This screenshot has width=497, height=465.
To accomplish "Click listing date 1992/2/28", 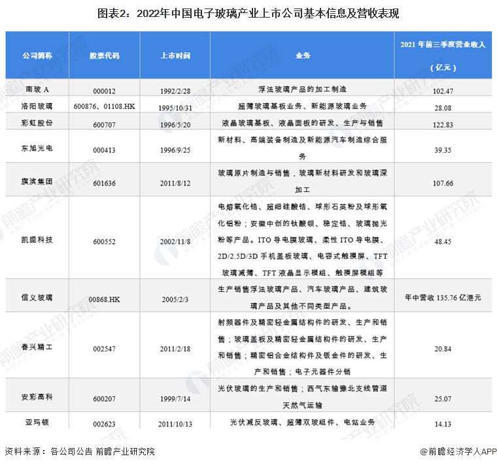I will pyautogui.click(x=175, y=91).
